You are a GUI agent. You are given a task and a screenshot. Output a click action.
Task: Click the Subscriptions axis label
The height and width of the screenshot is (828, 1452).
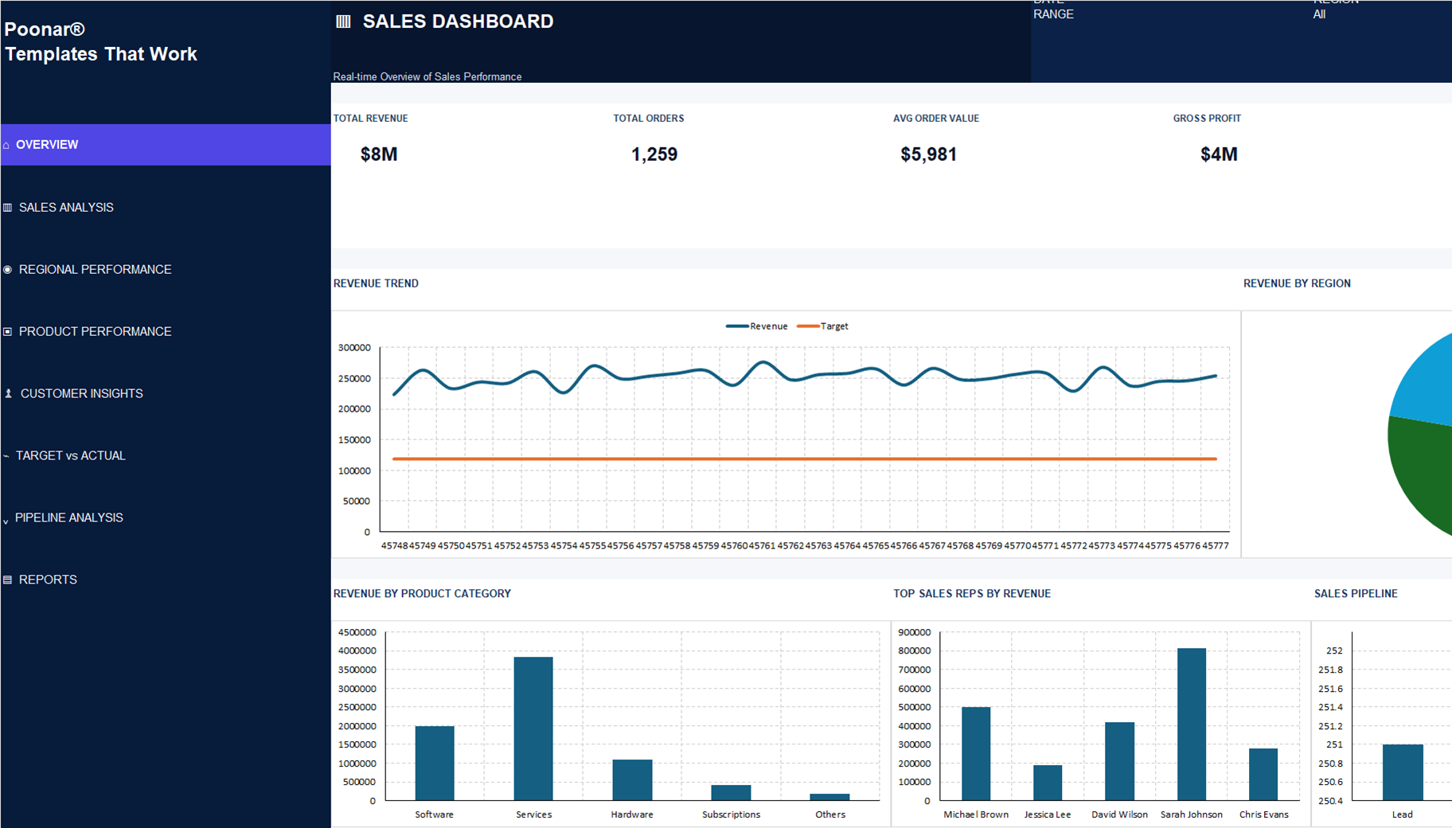[731, 814]
